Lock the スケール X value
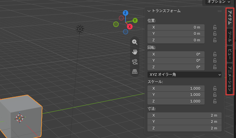Image resolution: width=236 pixels, height=138 pixels. 215,88
